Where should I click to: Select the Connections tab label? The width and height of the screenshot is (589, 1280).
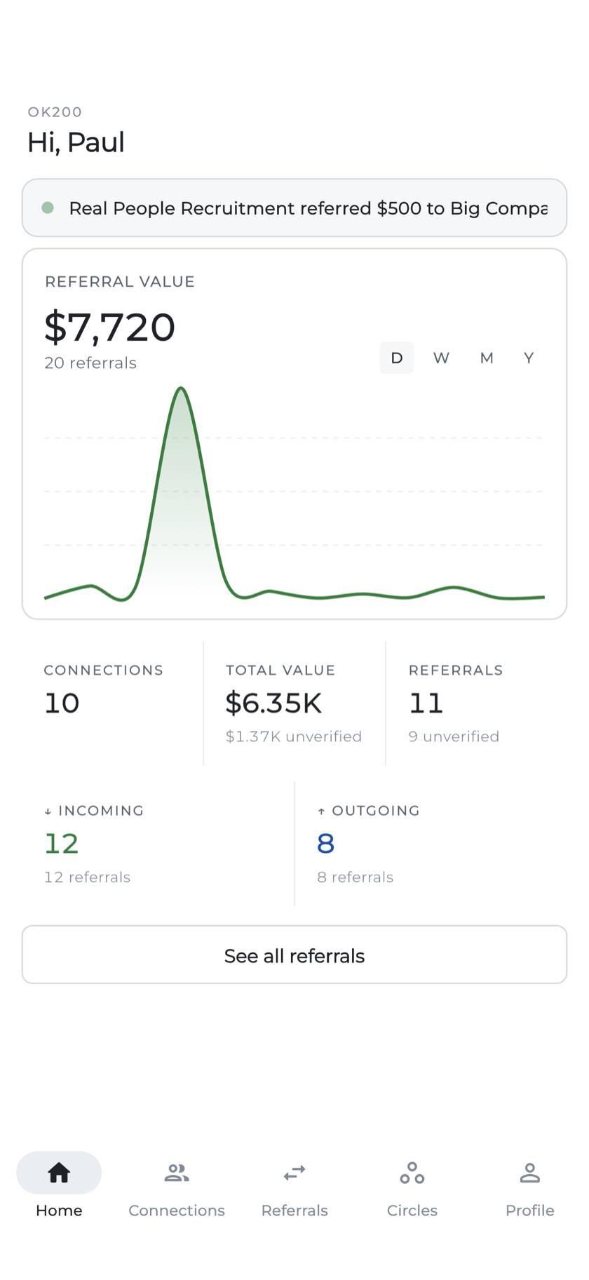point(177,1211)
